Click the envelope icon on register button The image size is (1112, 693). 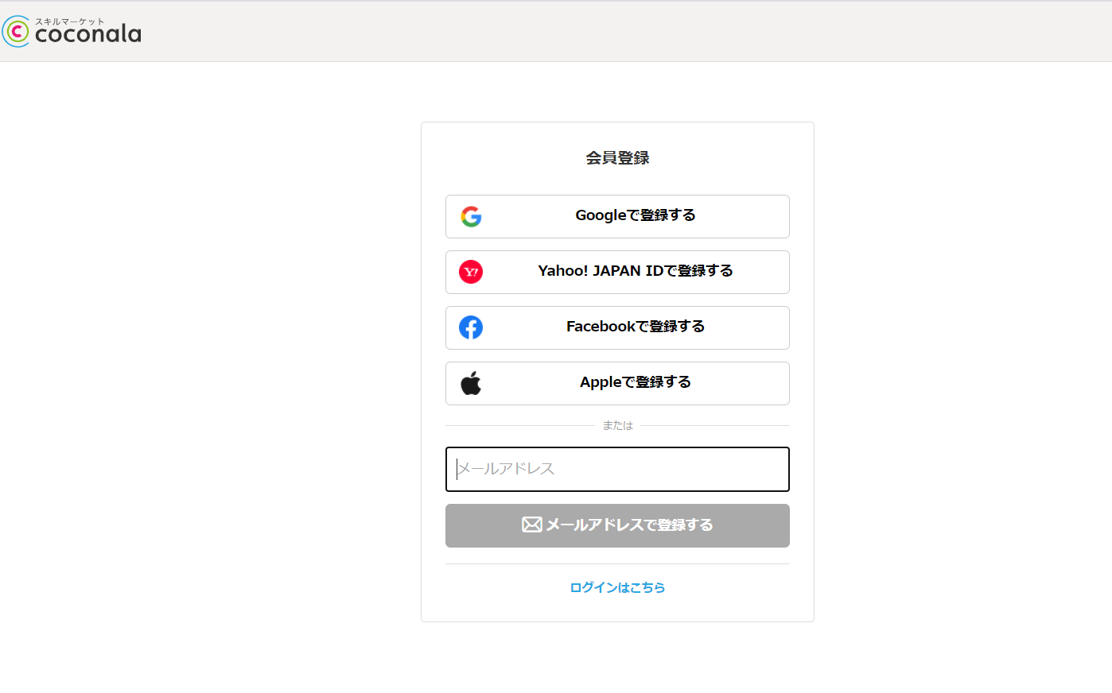[532, 525]
